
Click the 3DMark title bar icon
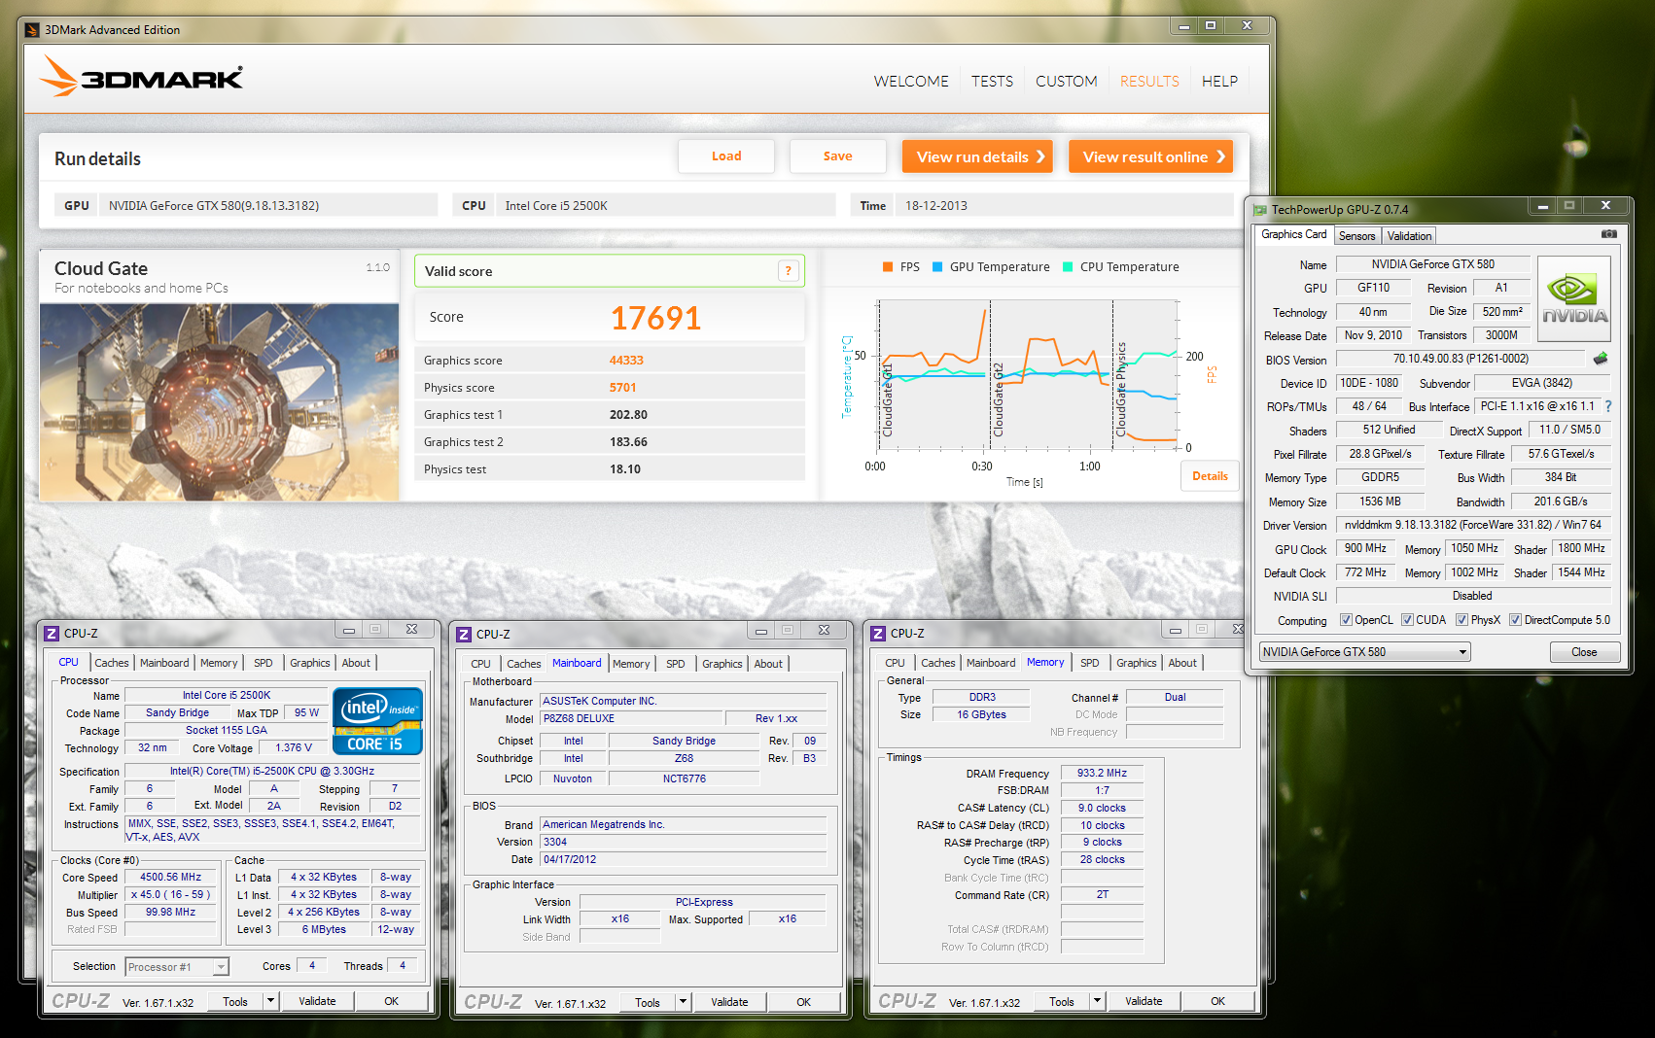pos(32,30)
